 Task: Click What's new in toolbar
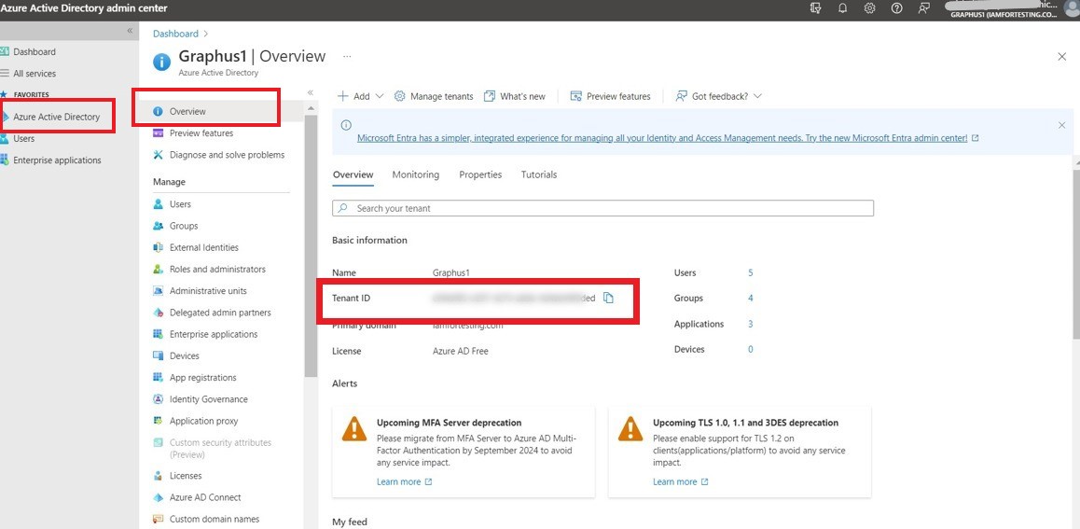[515, 96]
